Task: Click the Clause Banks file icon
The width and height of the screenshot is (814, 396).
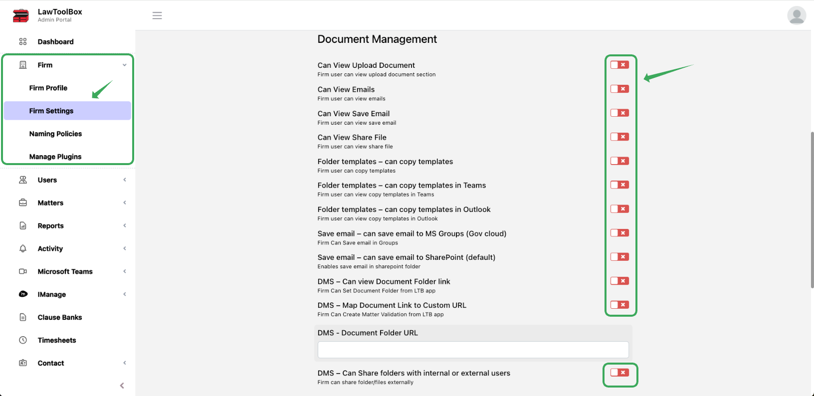Action: 23,317
